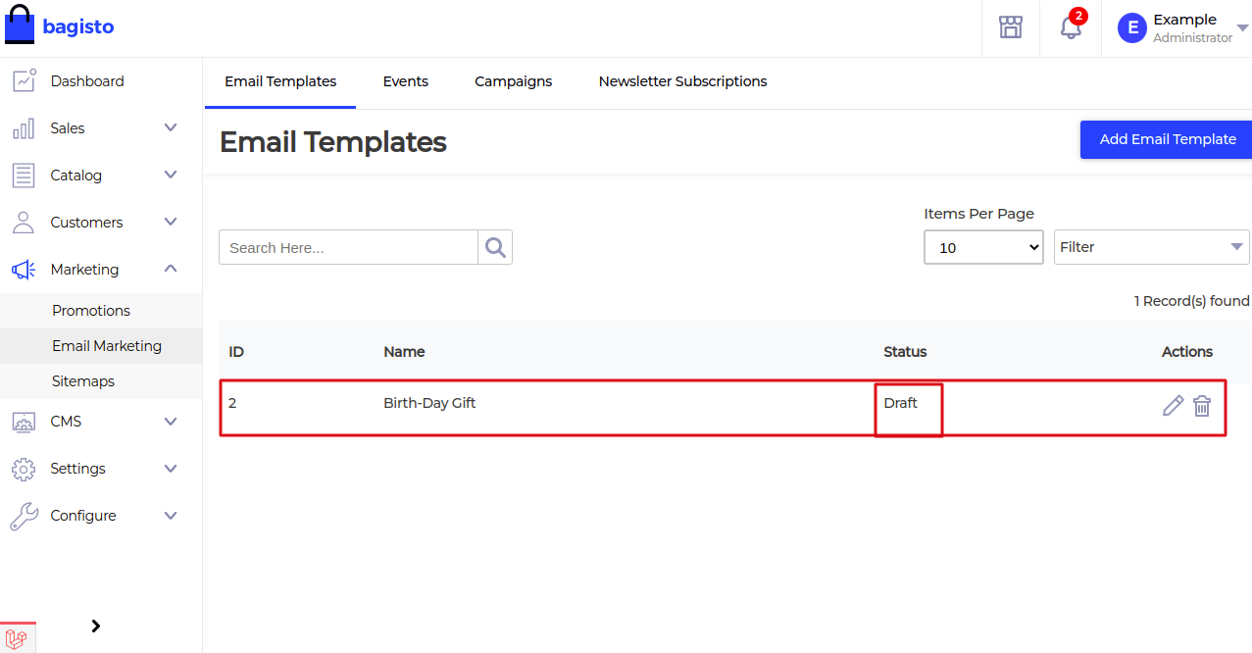Screen dimensions: 1252x653
Task: Open the Items Per Page dropdown
Action: 982,246
